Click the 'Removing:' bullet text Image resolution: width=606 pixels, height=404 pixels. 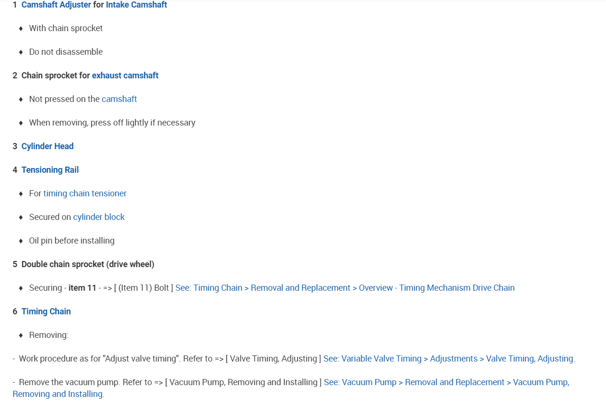click(49, 335)
